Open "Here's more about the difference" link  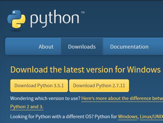122,98
